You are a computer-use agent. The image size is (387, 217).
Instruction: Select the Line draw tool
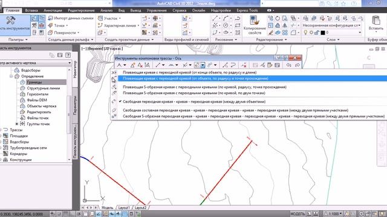pyautogui.click(x=215, y=18)
